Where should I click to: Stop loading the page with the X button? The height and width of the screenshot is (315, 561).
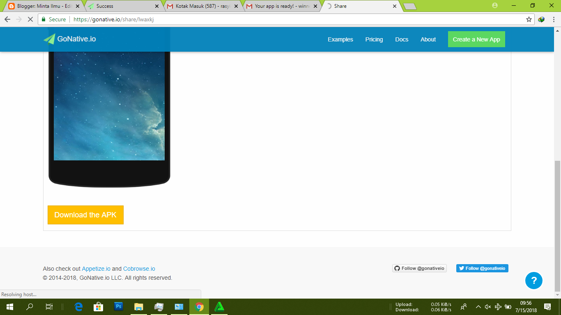(x=30, y=19)
